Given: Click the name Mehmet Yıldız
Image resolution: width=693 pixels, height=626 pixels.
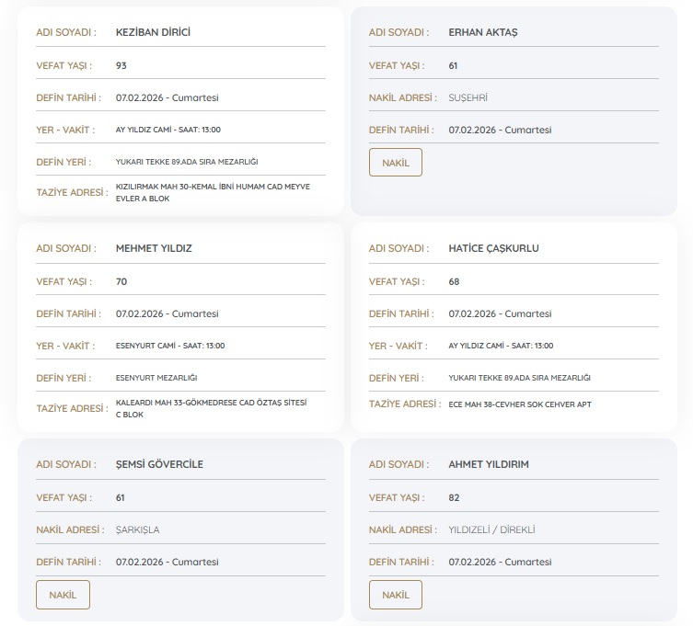Looking at the screenshot, I should (154, 248).
